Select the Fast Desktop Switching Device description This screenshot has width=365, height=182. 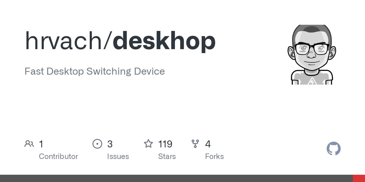[95, 72]
